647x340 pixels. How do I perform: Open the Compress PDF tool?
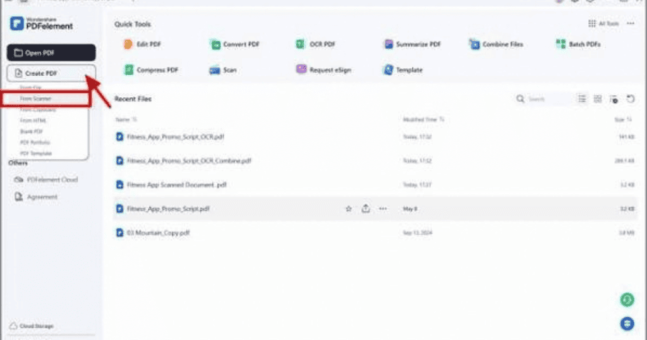[152, 70]
